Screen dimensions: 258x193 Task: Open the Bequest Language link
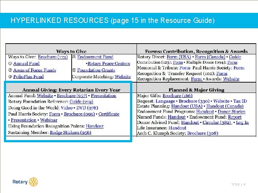coord(165,101)
